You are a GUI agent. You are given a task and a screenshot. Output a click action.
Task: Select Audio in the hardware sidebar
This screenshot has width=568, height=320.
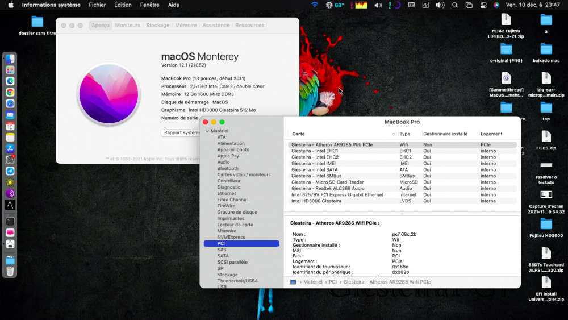click(x=223, y=163)
